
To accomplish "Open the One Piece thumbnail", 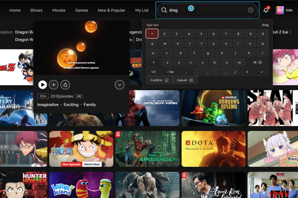I will (x=81, y=149).
